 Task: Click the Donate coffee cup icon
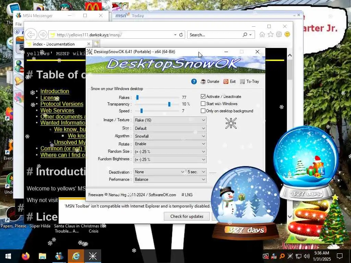pyautogui.click(x=203, y=82)
